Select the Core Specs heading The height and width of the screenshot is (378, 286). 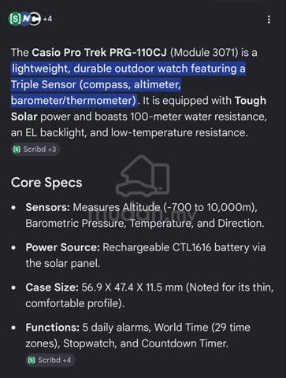click(x=46, y=183)
